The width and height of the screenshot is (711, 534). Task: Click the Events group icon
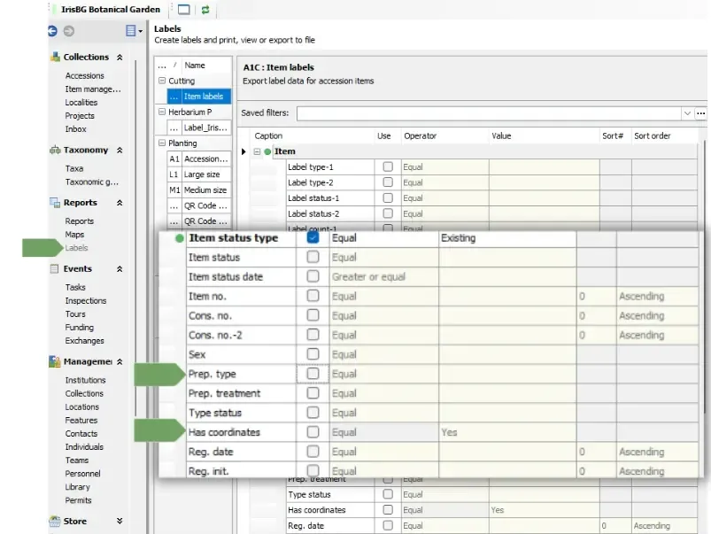click(54, 268)
